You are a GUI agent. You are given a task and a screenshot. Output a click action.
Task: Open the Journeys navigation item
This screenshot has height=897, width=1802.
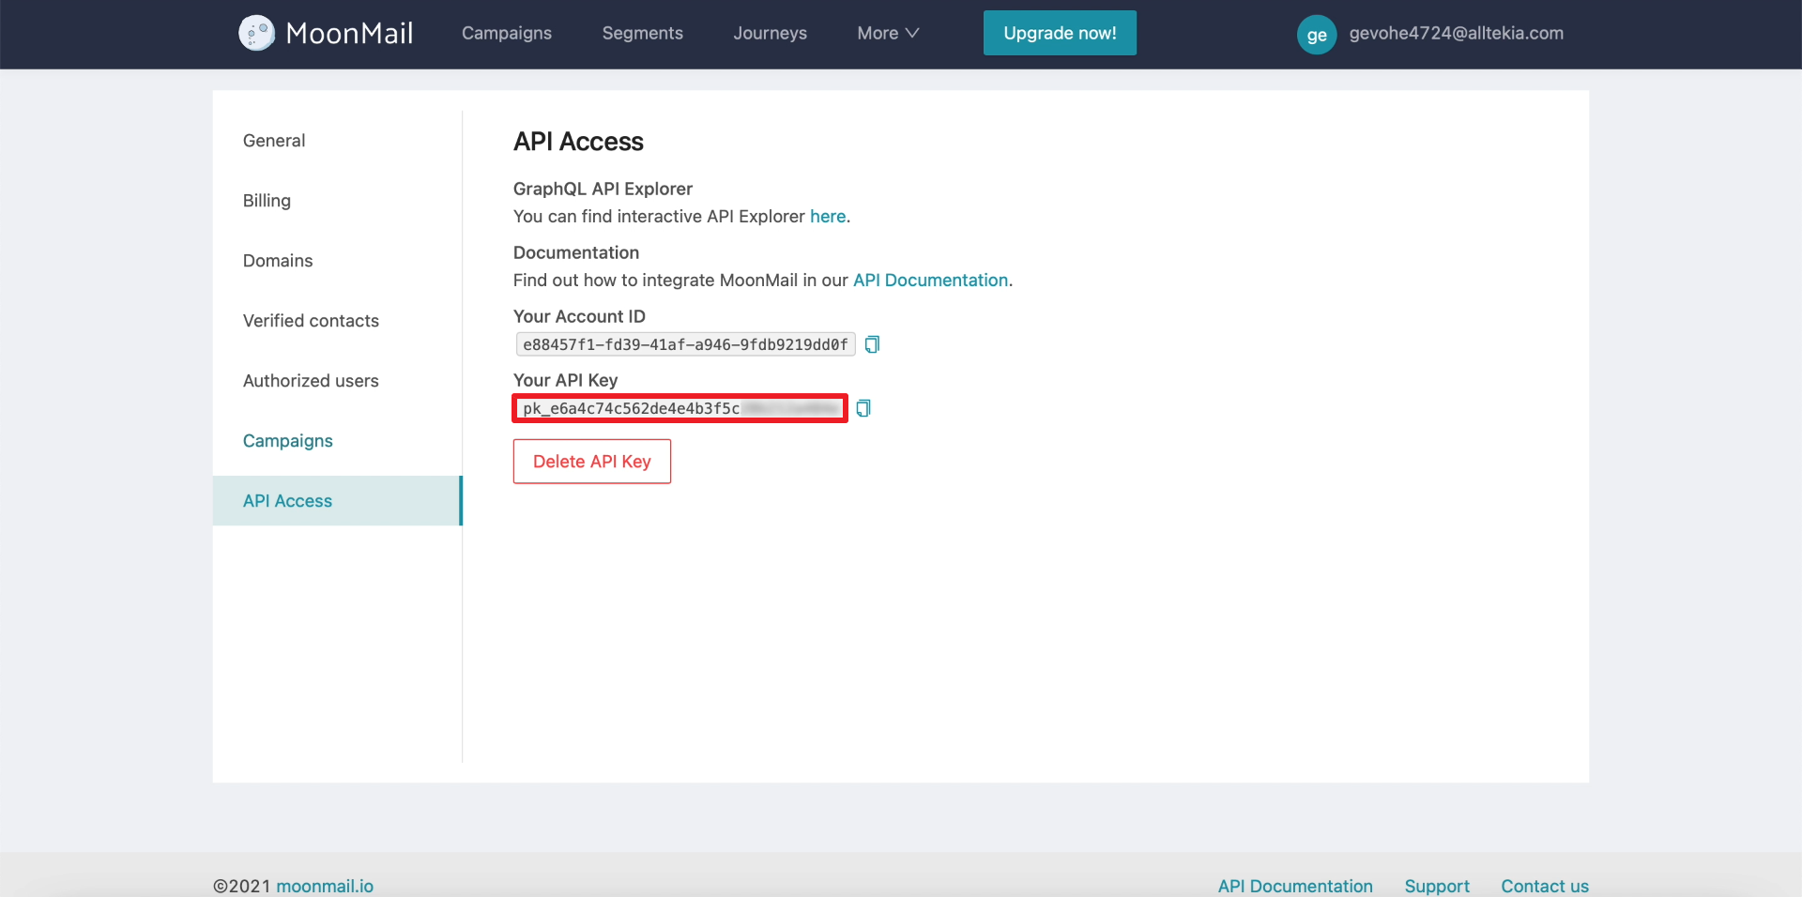coord(771,33)
